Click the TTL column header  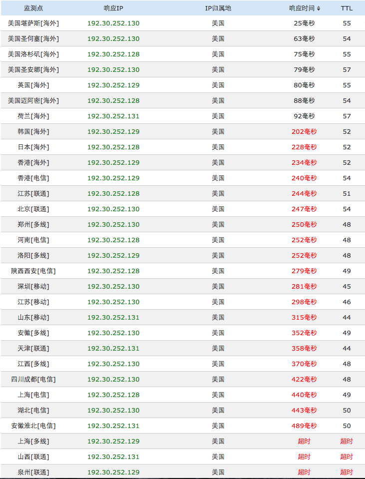coord(347,8)
